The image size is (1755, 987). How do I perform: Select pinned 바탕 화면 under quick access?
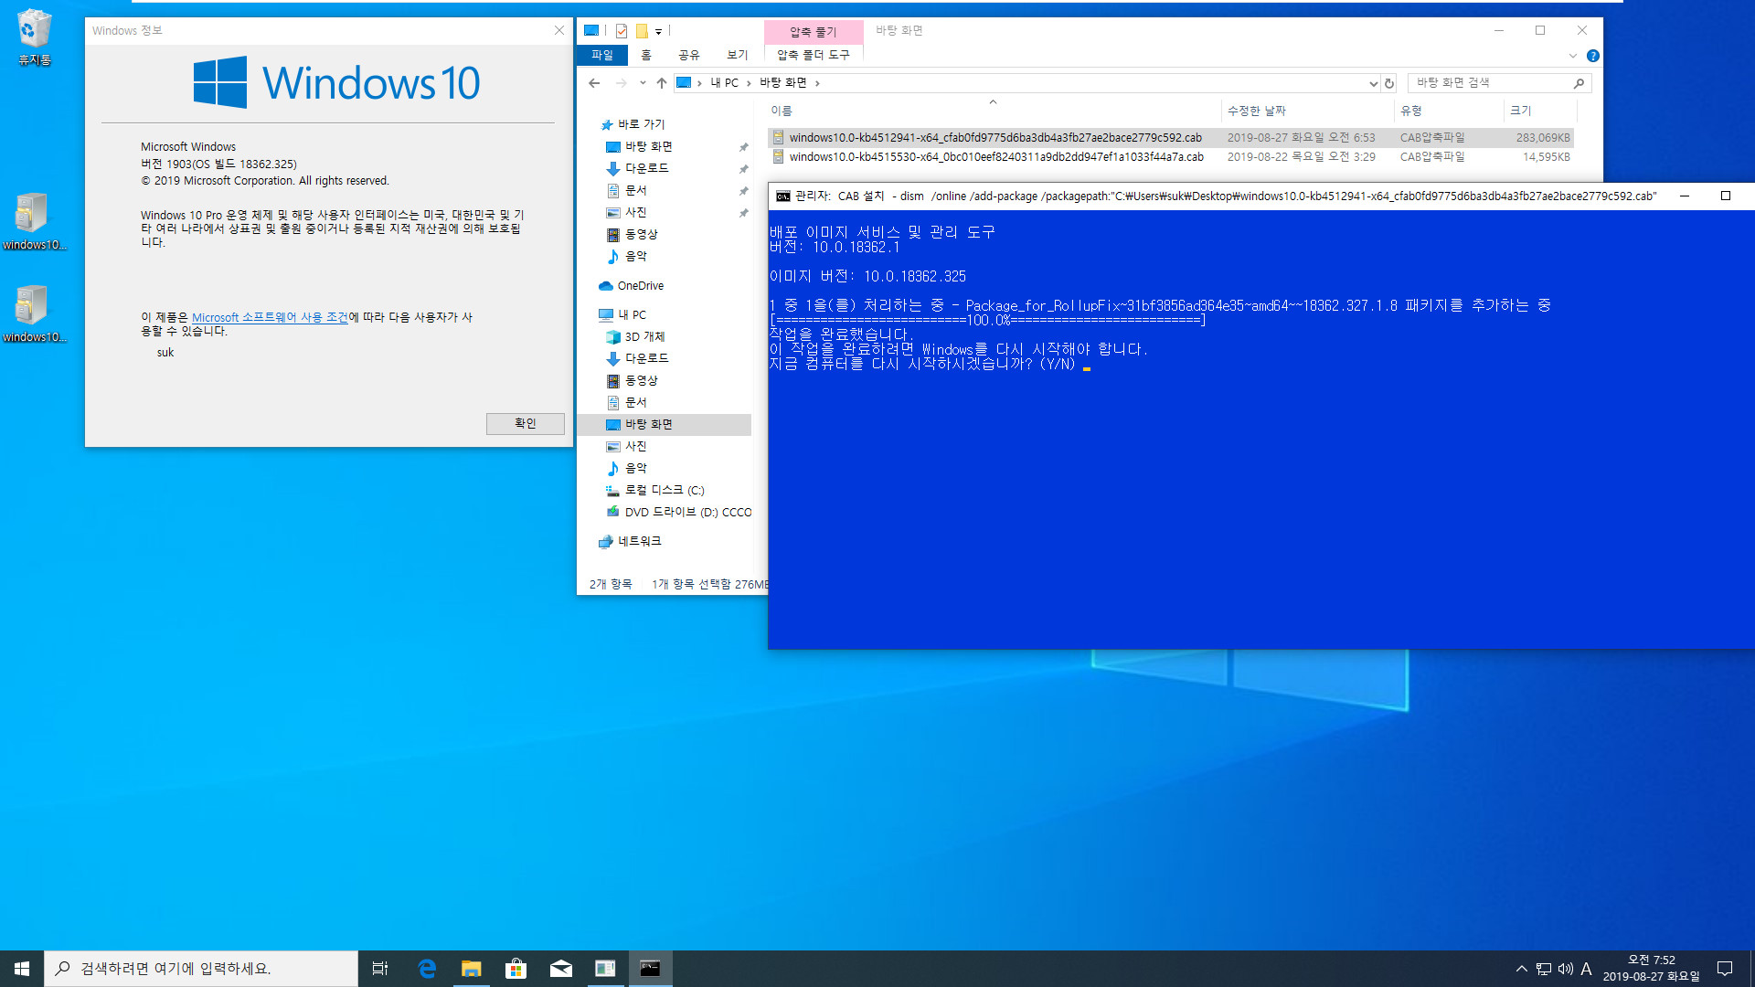point(648,147)
